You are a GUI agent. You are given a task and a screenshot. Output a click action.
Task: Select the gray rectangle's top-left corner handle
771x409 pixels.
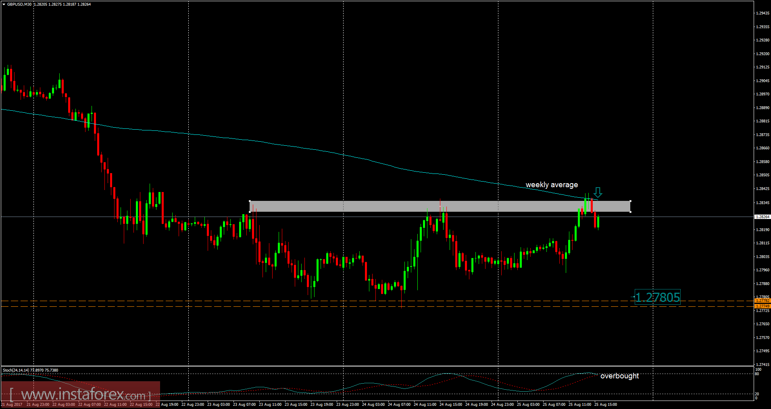(x=250, y=201)
